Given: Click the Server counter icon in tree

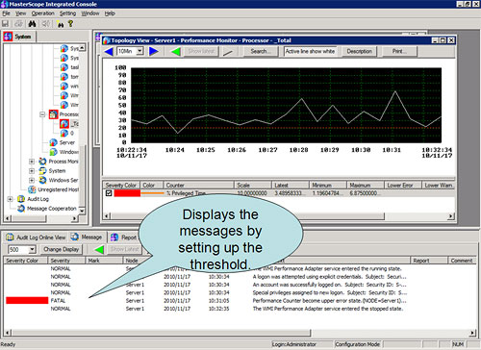Looking at the screenshot, I should coord(53,142).
